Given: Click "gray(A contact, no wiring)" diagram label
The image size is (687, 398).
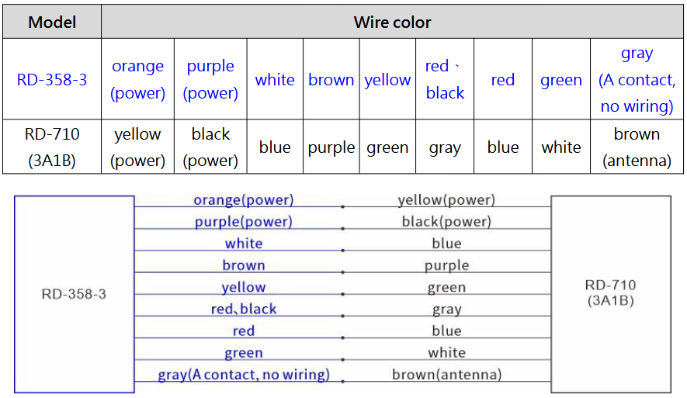Looking at the screenshot, I should coord(244,375).
